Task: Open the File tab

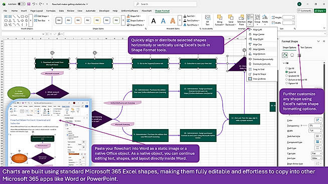Action: tap(5, 10)
